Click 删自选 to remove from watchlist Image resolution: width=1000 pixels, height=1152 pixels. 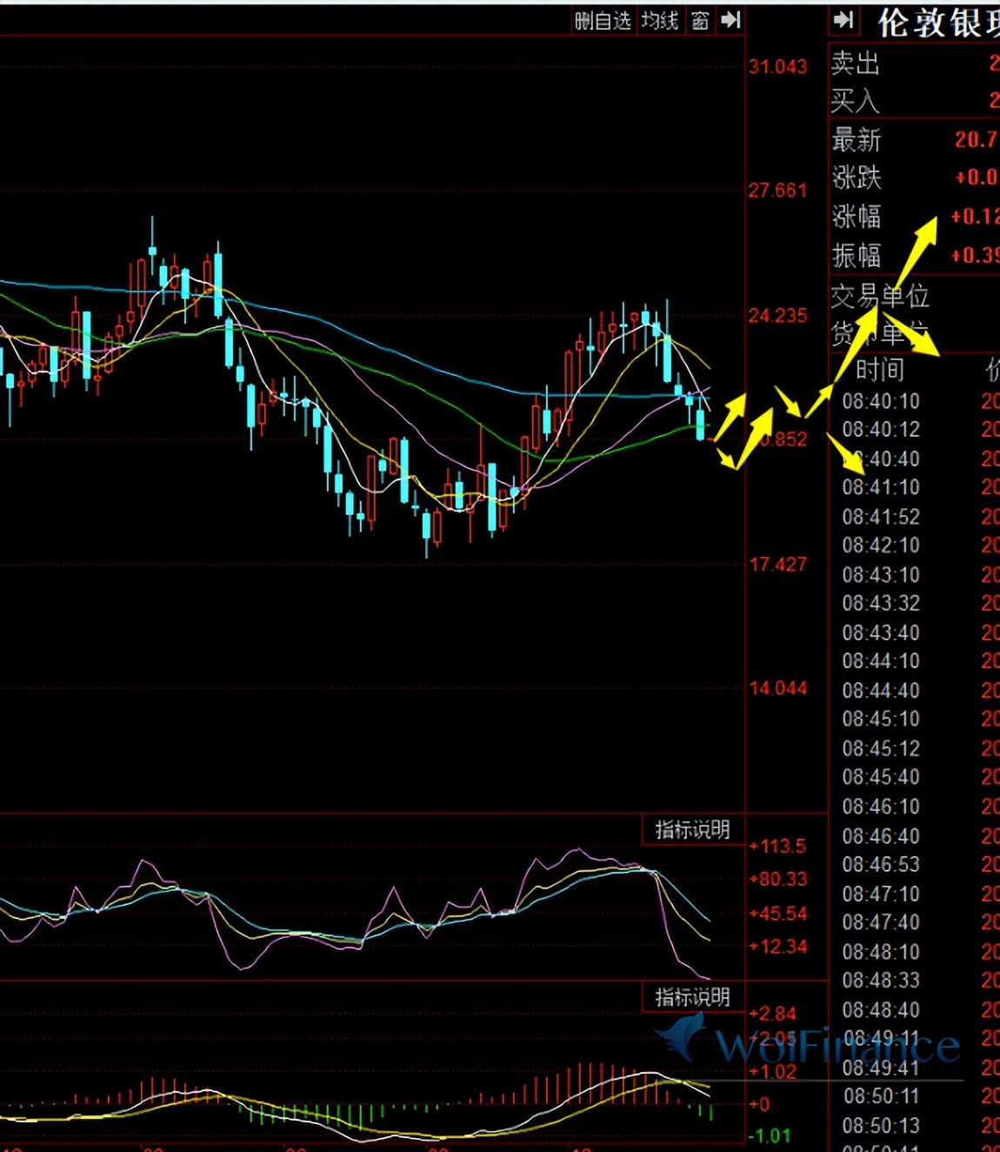click(603, 21)
